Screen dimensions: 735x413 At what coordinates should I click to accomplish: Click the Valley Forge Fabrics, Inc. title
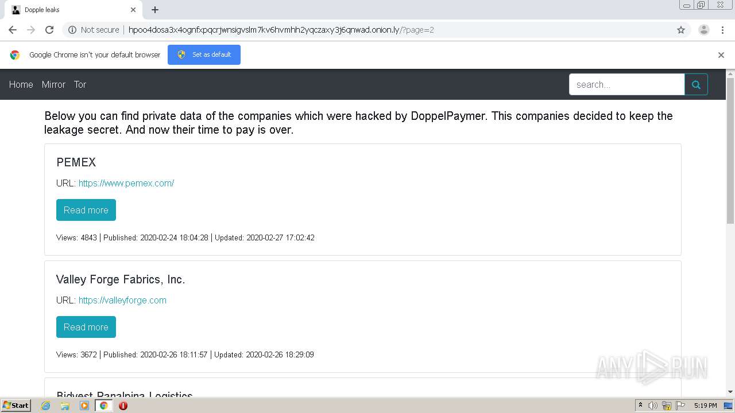[121, 279]
